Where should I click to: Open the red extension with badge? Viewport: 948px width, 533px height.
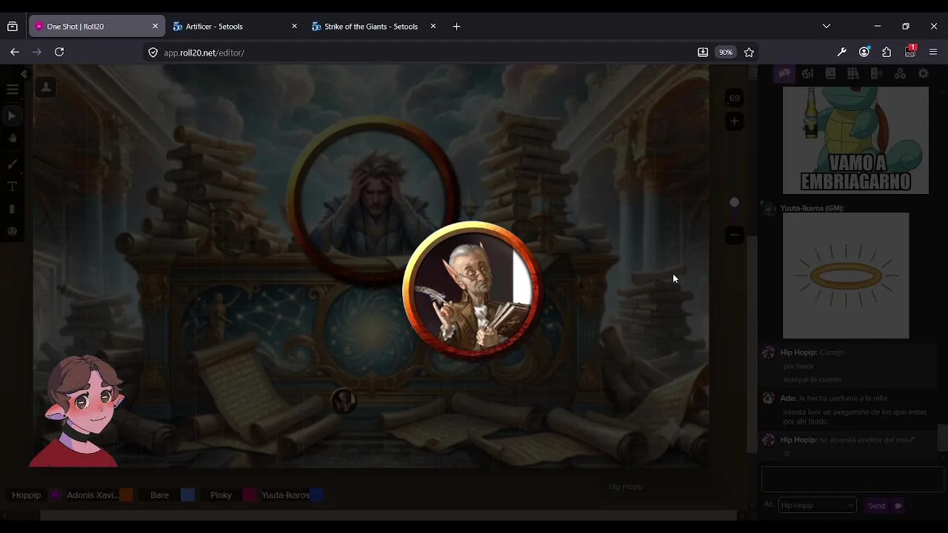pos(910,53)
